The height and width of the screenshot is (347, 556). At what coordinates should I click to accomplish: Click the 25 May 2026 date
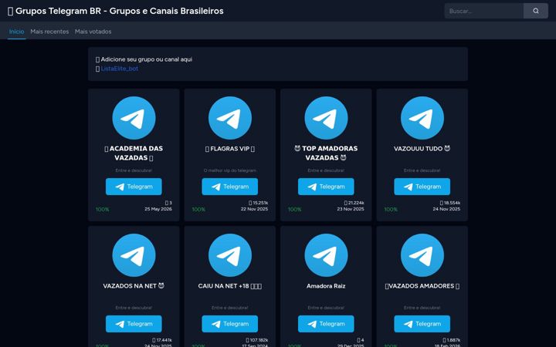tap(158, 209)
